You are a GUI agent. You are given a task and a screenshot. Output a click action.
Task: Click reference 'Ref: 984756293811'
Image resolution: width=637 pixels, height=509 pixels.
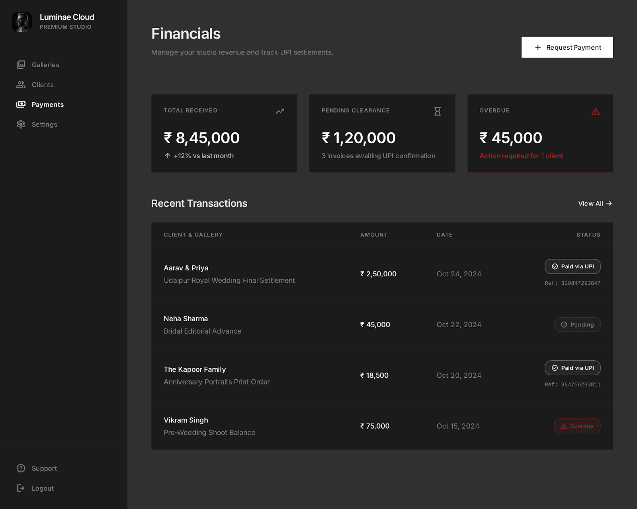(573, 385)
